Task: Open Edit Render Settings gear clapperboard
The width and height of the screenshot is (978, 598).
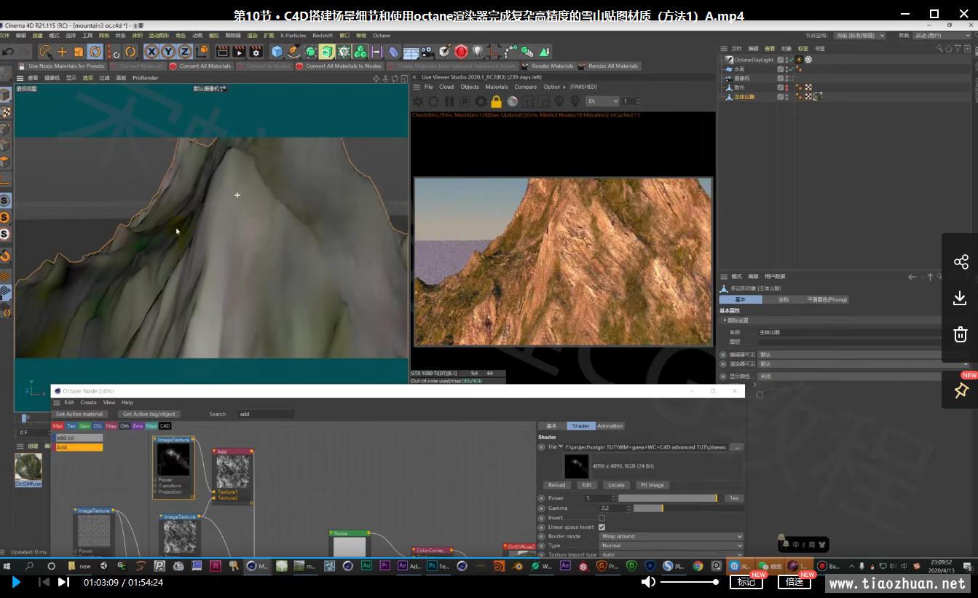Action: coord(256,52)
